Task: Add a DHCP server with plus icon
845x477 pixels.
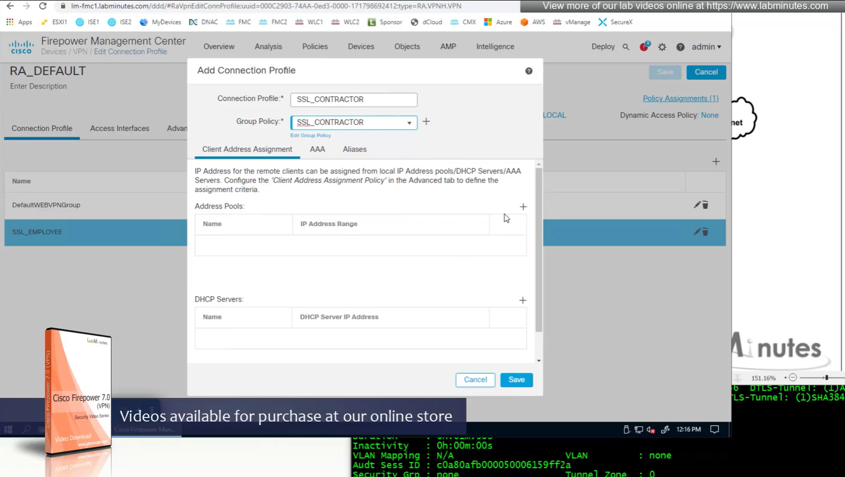Action: click(x=523, y=300)
